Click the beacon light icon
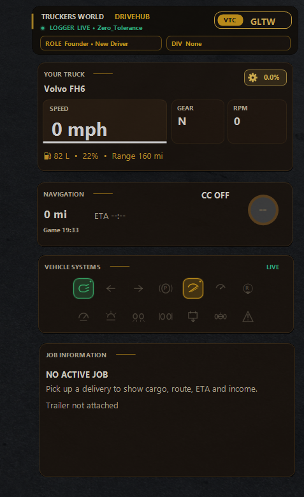Screen dimensions: 304x497 point(111,316)
